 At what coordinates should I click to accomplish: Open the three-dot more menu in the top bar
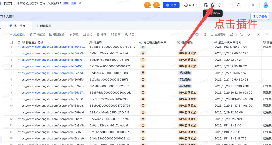pos(227,5)
